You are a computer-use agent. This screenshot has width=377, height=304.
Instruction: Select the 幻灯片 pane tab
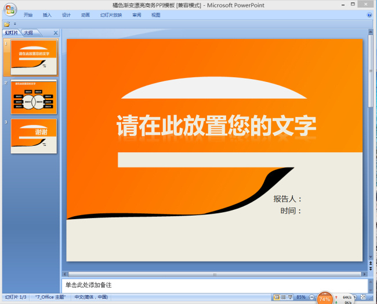click(x=12, y=33)
